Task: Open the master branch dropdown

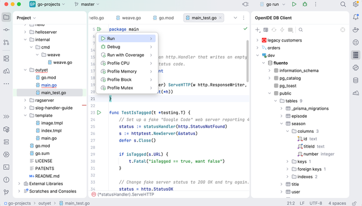Action: coord(87,4)
